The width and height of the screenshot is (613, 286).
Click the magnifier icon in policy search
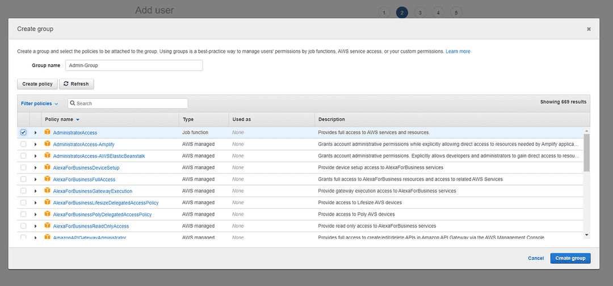(x=73, y=103)
